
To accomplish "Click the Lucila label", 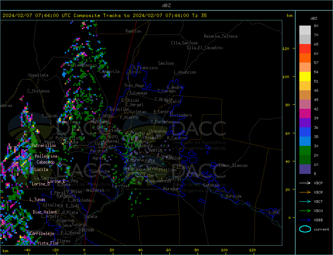I will click(41, 170).
